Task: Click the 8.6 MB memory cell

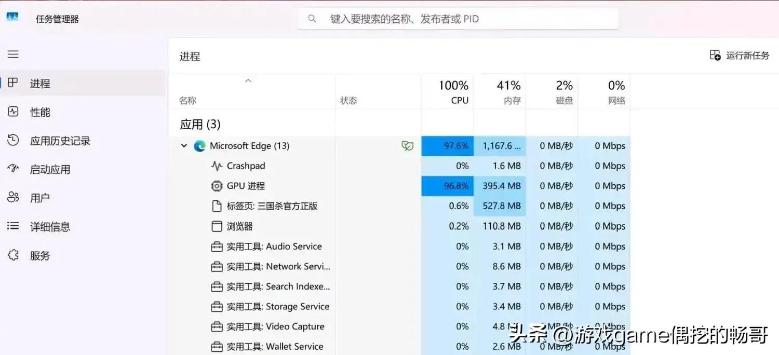Action: 500,267
